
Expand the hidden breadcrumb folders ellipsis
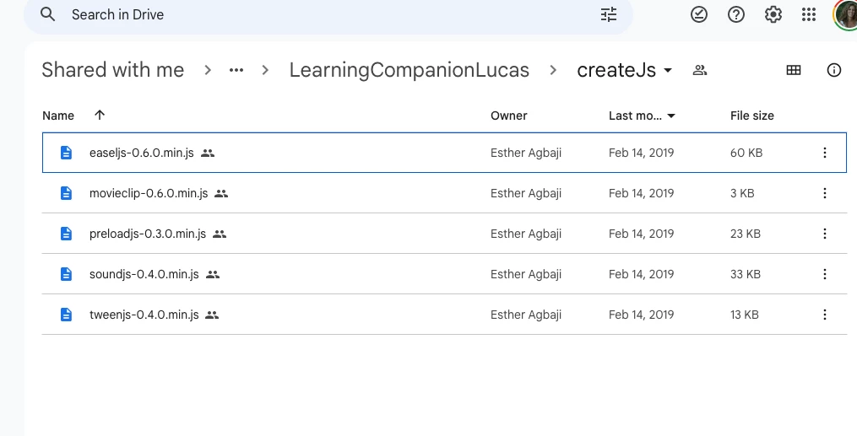point(236,70)
